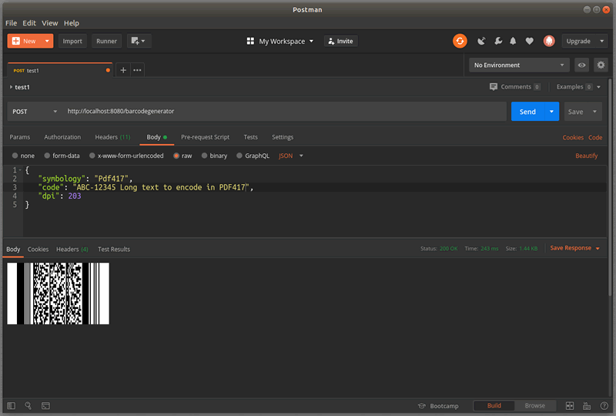Select the form-data body type
The width and height of the screenshot is (616, 416).
pyautogui.click(x=47, y=156)
